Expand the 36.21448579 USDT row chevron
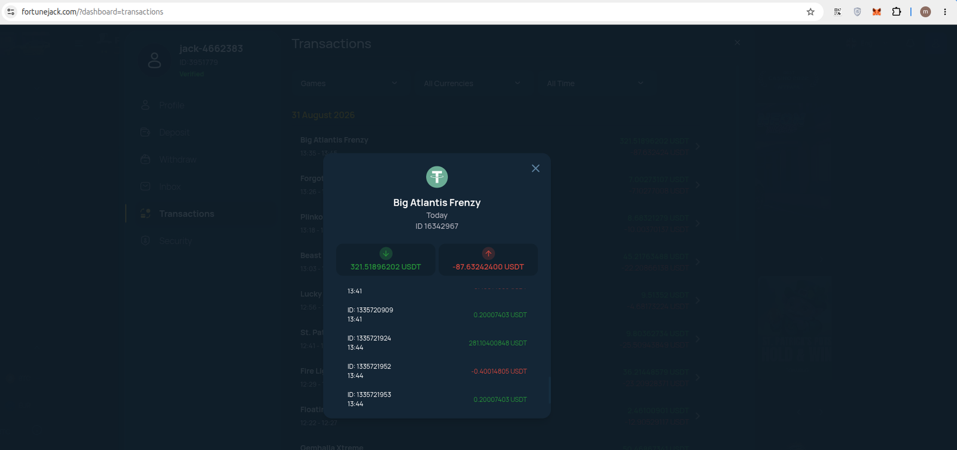The height and width of the screenshot is (450, 957). pos(697,378)
